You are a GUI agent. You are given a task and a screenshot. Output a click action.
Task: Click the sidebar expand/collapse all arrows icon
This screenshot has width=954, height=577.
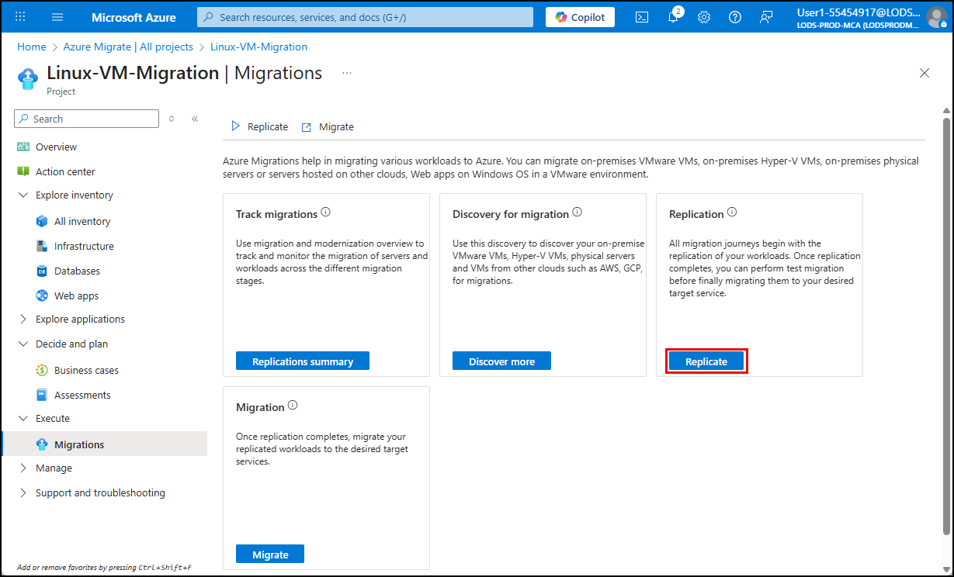click(x=172, y=119)
